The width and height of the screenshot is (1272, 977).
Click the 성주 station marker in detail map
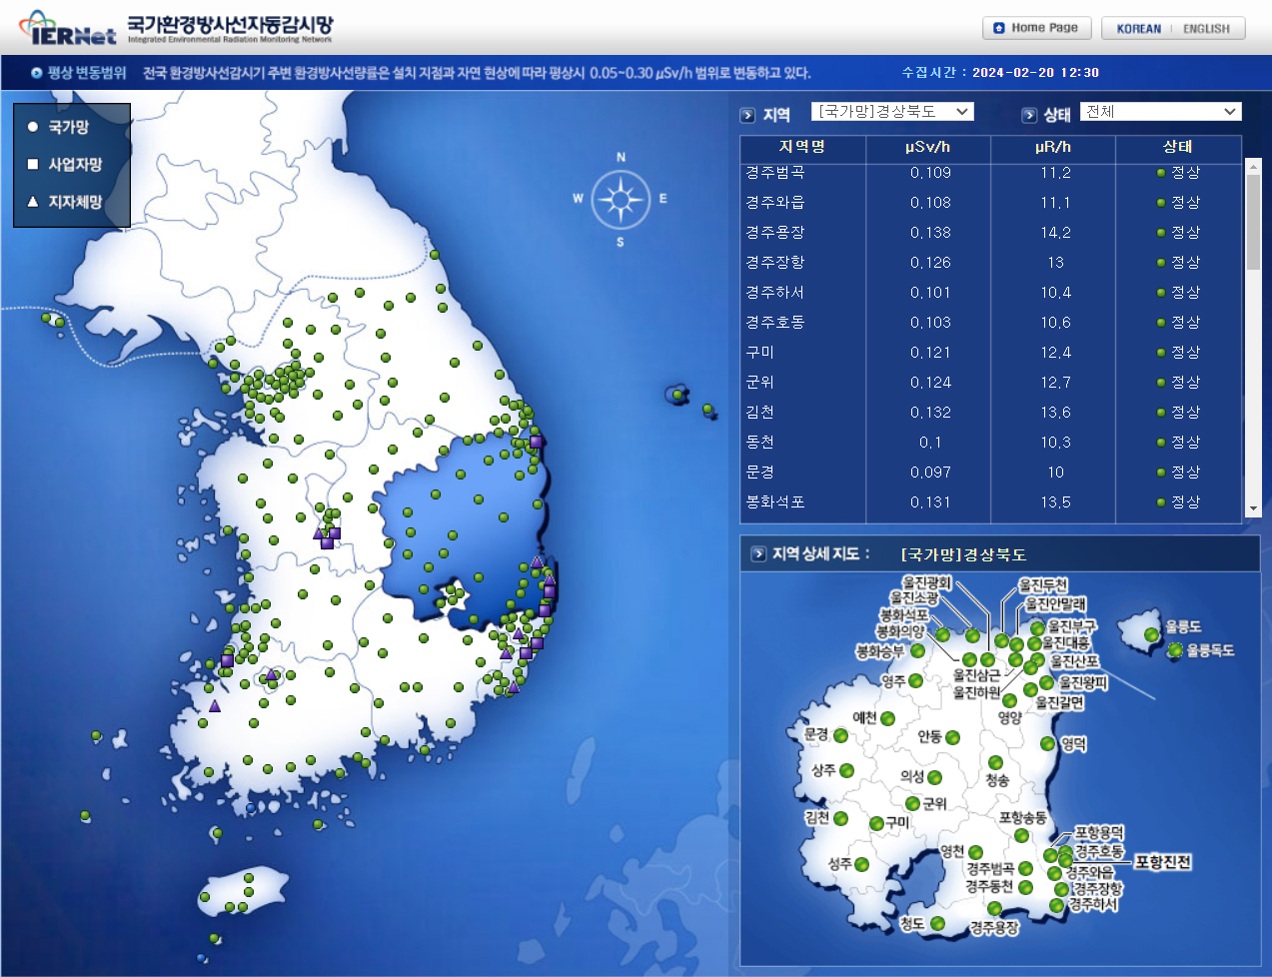[861, 864]
